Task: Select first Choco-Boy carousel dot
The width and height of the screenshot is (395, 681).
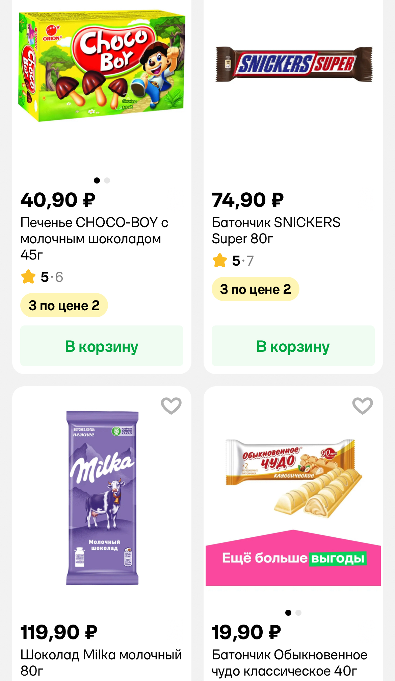Action: (97, 180)
